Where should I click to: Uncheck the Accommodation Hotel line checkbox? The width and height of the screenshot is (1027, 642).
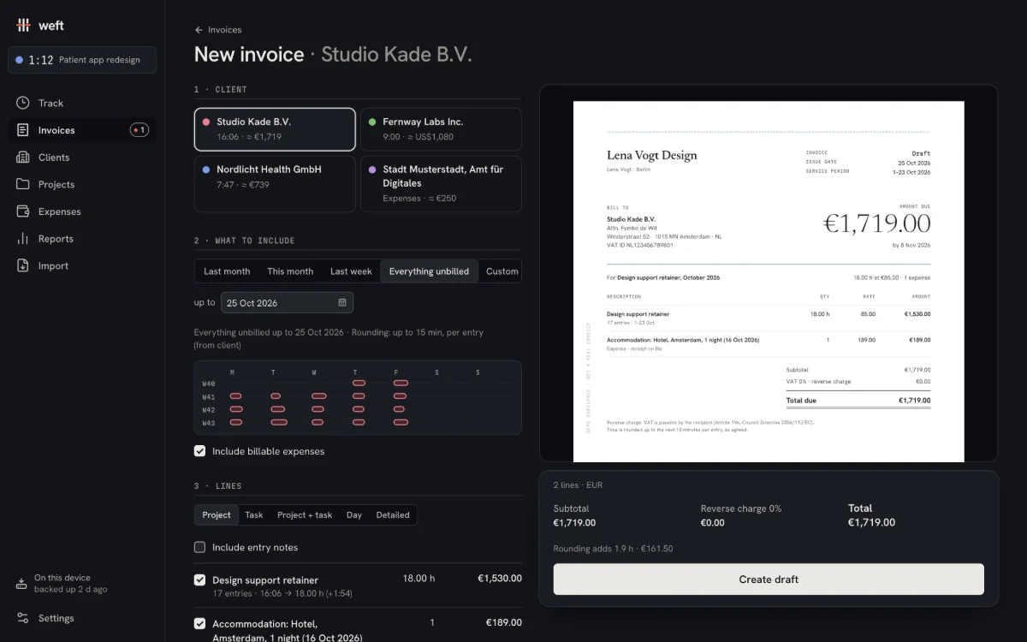click(200, 623)
